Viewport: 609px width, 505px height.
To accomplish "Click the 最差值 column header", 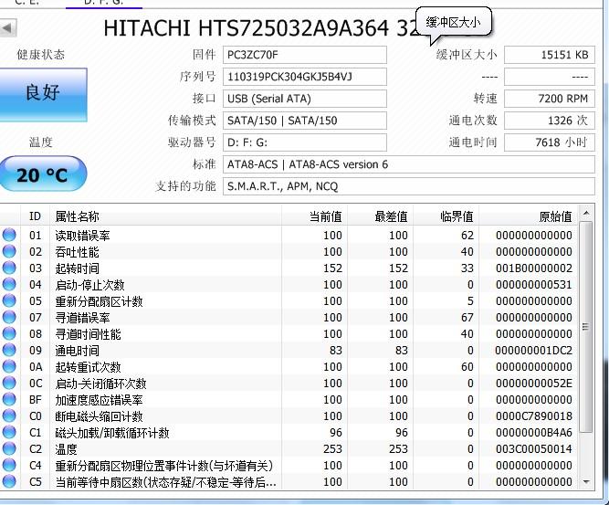I will [380, 216].
